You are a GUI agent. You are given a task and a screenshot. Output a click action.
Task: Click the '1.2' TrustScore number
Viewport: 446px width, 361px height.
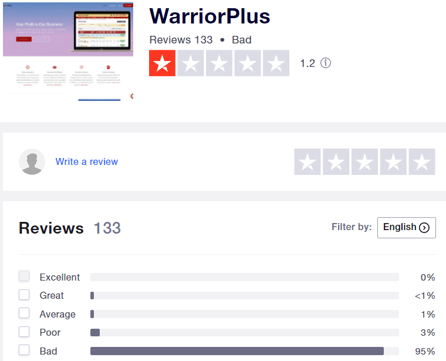point(308,63)
